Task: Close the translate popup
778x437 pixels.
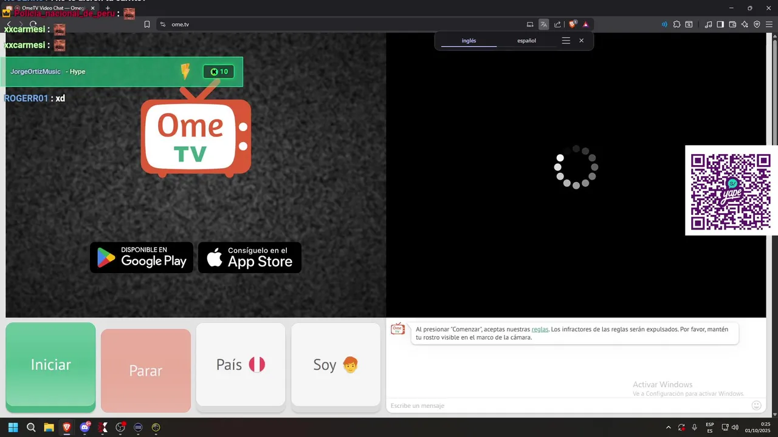Action: [x=581, y=41]
